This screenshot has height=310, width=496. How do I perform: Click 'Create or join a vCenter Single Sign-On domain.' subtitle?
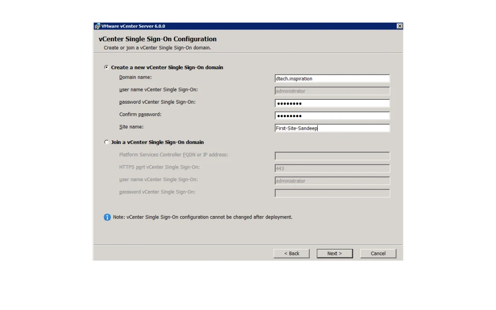point(157,48)
